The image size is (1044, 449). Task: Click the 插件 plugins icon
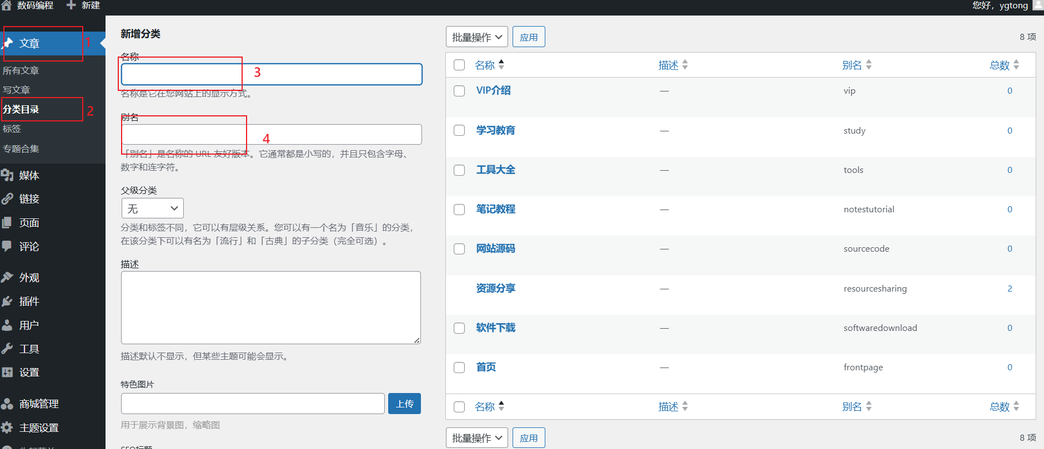coord(7,302)
